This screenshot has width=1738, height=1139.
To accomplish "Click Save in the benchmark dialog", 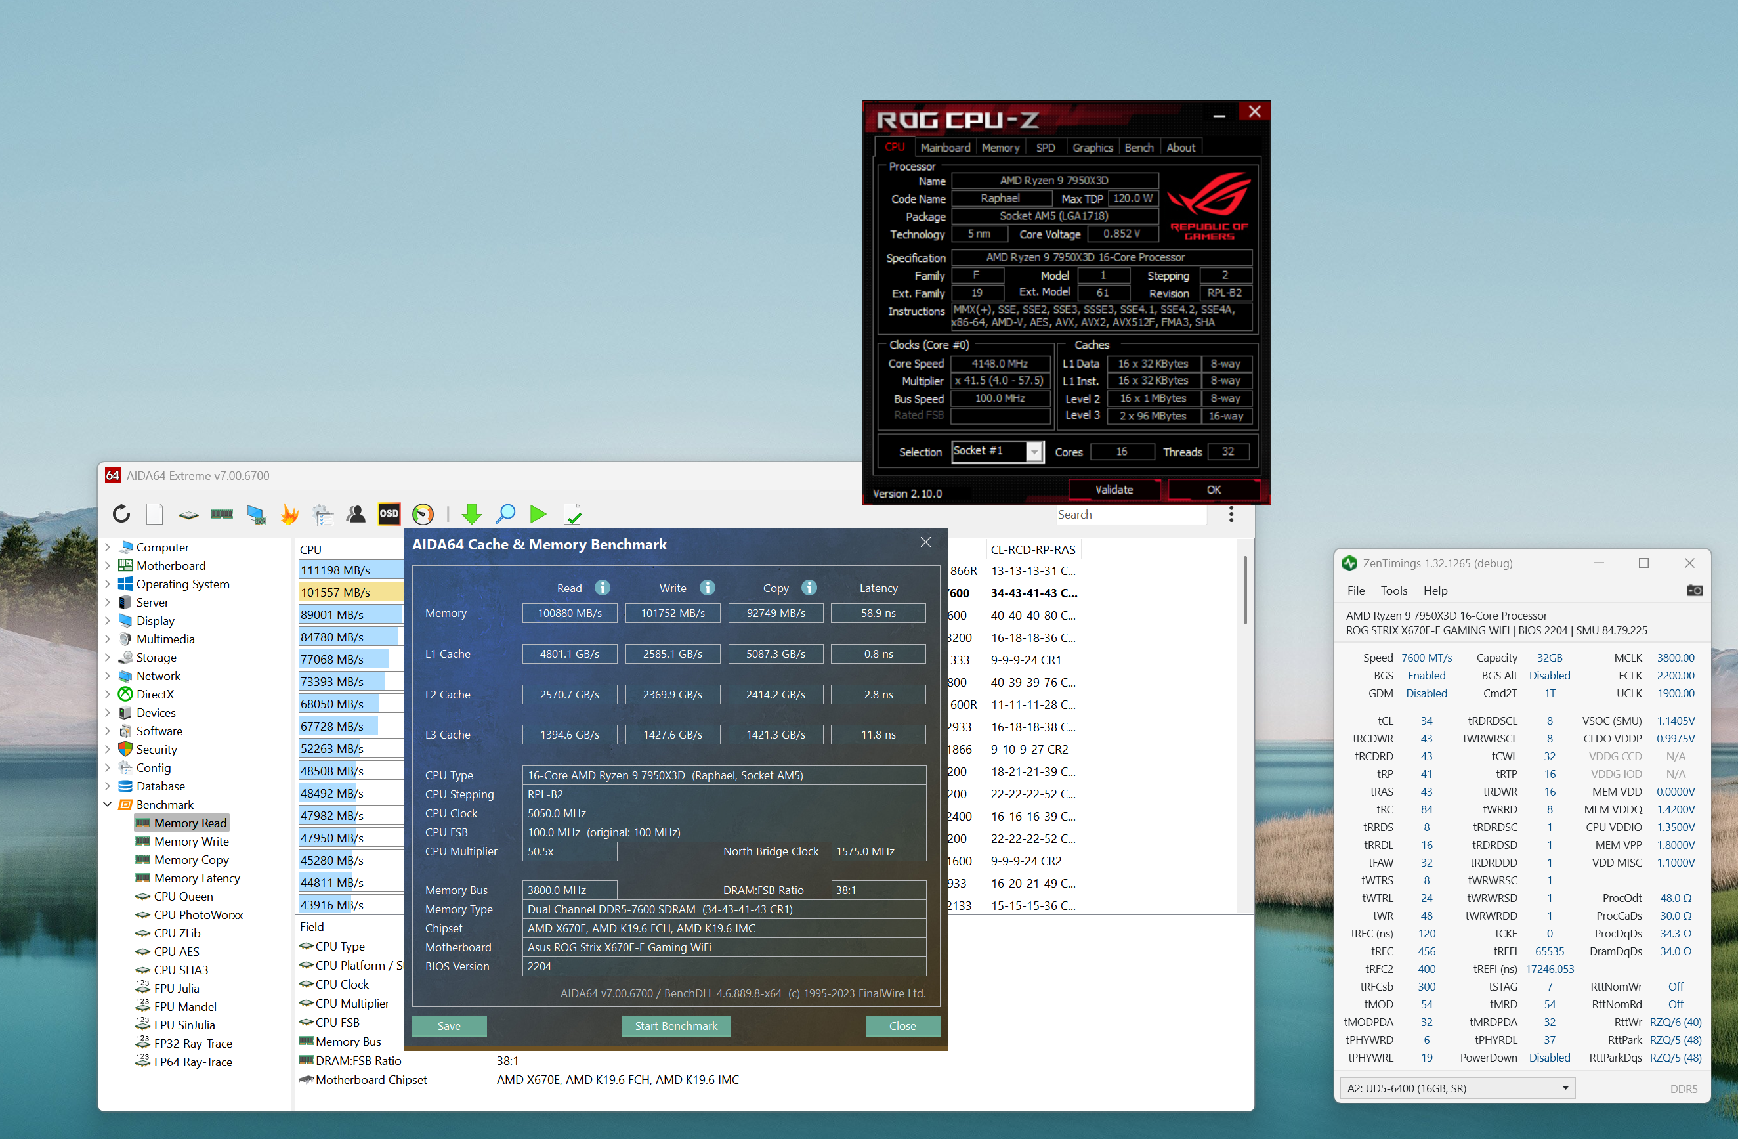I will point(448,1026).
